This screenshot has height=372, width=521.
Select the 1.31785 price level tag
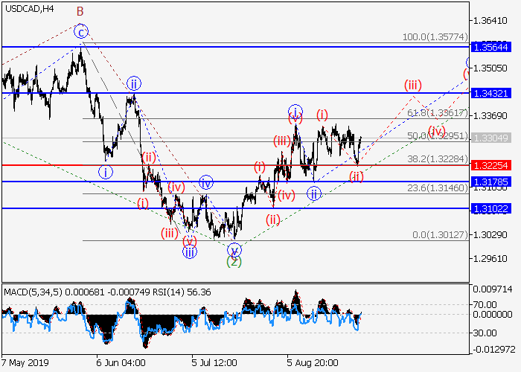coord(491,182)
